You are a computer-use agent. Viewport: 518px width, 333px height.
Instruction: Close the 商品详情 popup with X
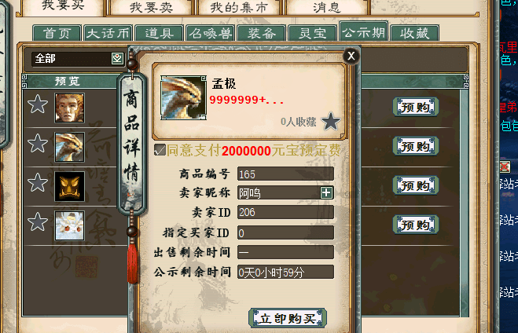351,56
